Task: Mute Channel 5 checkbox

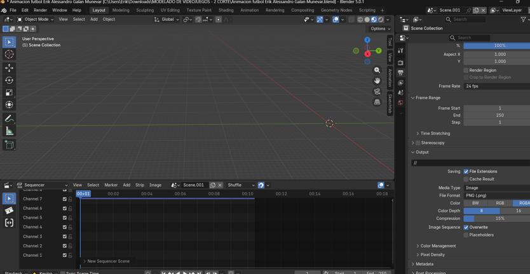Action: pos(65,218)
